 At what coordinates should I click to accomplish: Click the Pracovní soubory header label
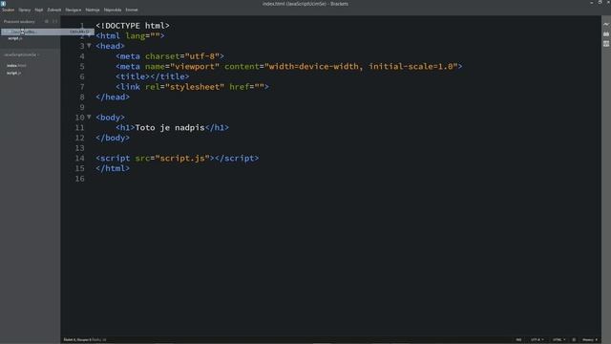[19, 21]
